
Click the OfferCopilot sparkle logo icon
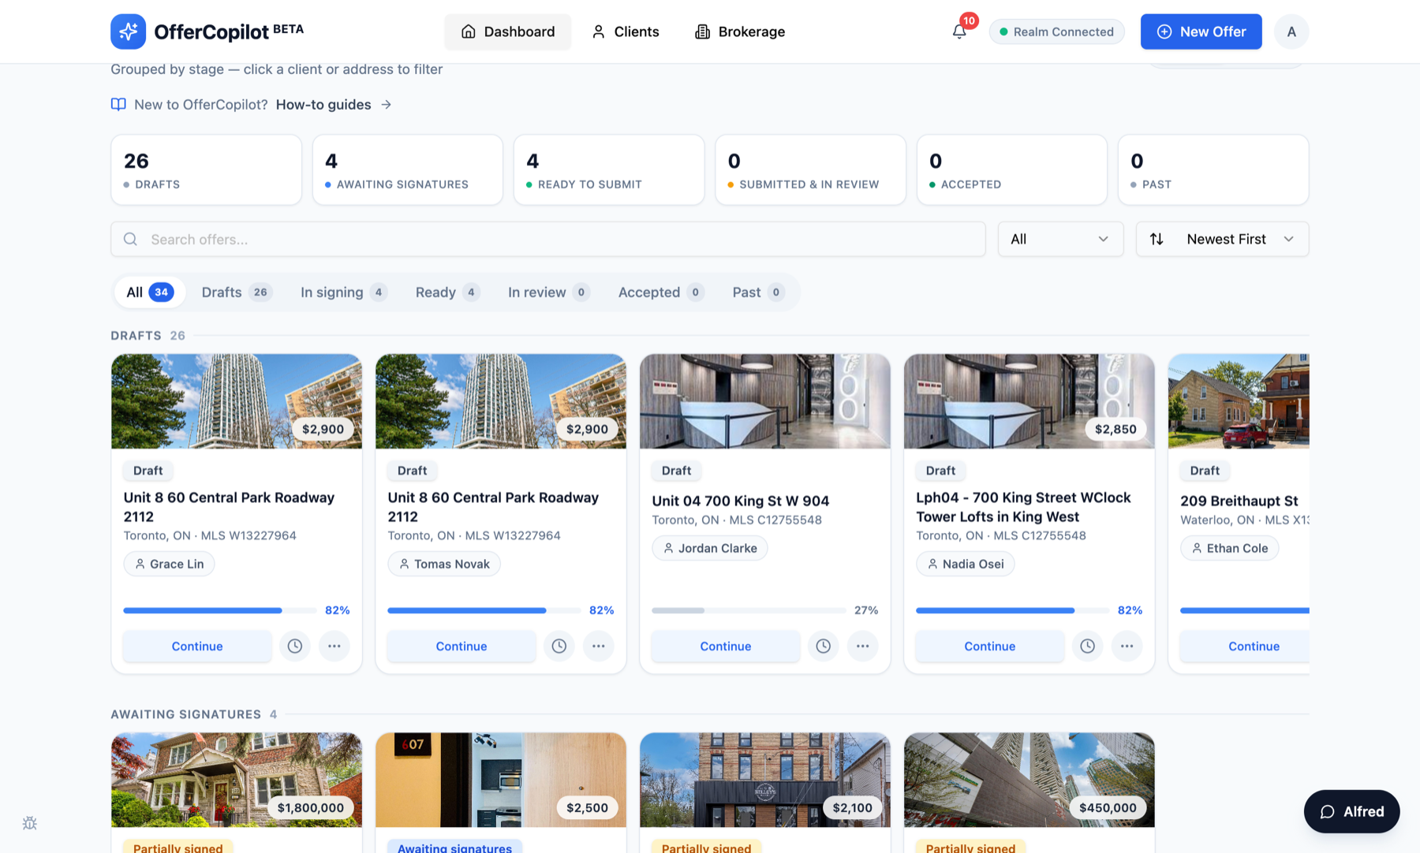pyautogui.click(x=128, y=32)
